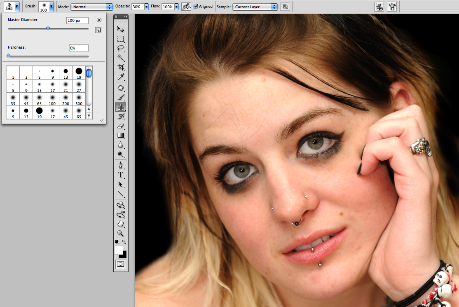Click the Hardness slider handle
Viewport: 459px width, 307px height.
click(9, 55)
